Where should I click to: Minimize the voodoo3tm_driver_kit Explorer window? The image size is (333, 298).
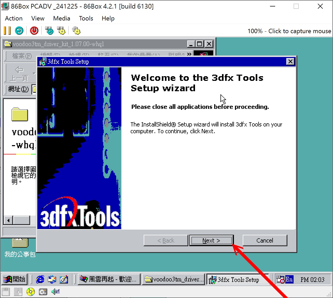point(191,44)
